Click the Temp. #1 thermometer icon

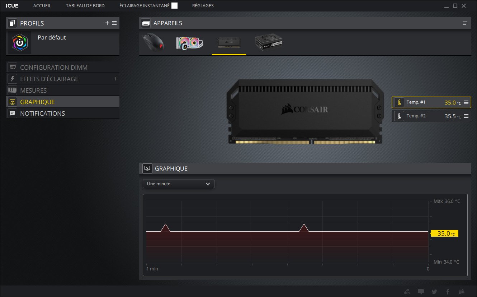pos(399,103)
